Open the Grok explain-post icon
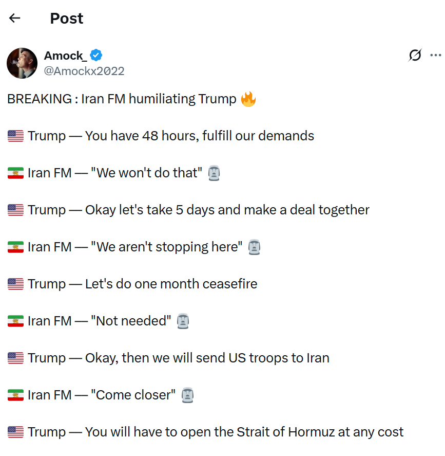 [415, 55]
